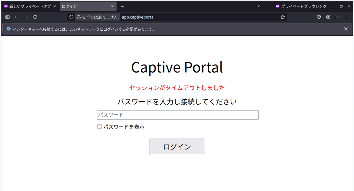Click the back navigation arrow

click(17, 17)
